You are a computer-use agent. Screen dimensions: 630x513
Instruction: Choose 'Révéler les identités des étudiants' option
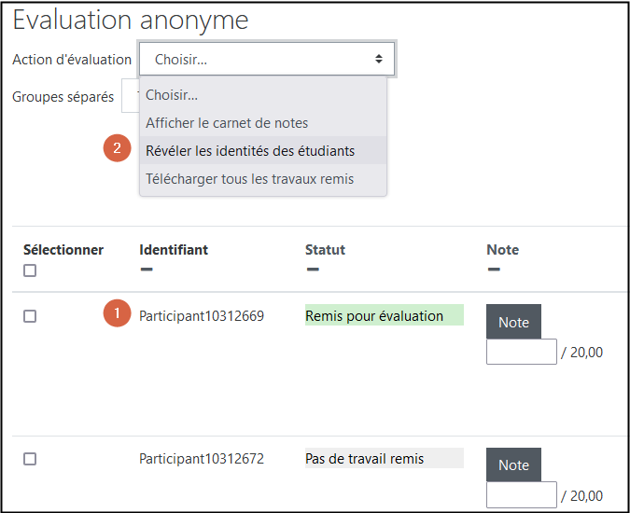[250, 151]
